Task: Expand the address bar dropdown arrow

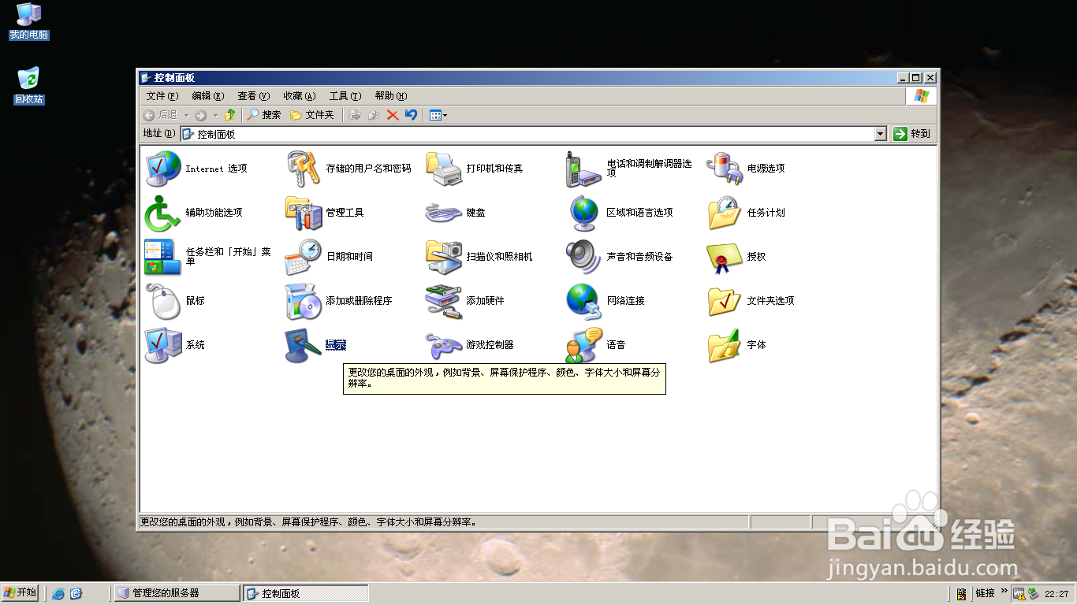Action: [881, 134]
